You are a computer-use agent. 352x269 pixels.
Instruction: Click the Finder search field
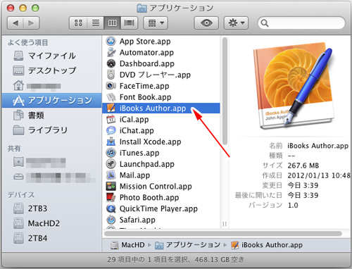click(x=301, y=23)
